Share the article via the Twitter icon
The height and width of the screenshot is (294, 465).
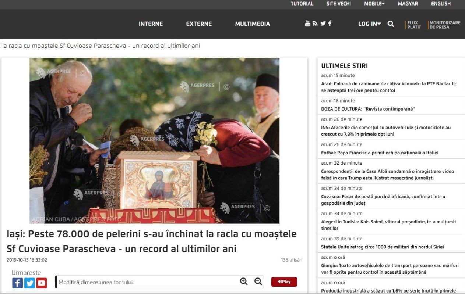click(x=29, y=283)
